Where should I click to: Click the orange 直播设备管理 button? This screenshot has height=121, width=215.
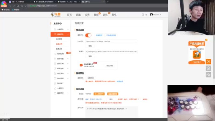click(x=113, y=94)
